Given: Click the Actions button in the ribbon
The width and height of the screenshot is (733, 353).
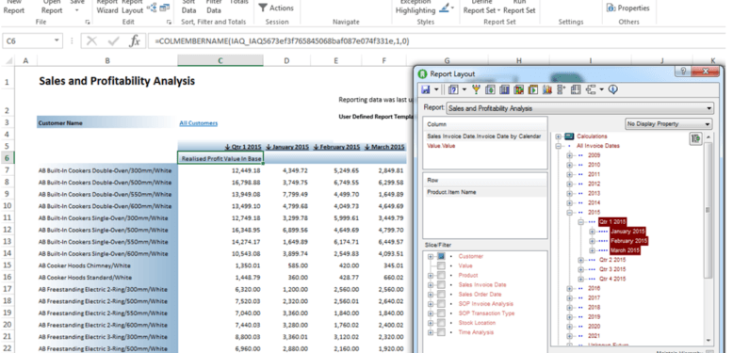Looking at the screenshot, I should tap(276, 8).
